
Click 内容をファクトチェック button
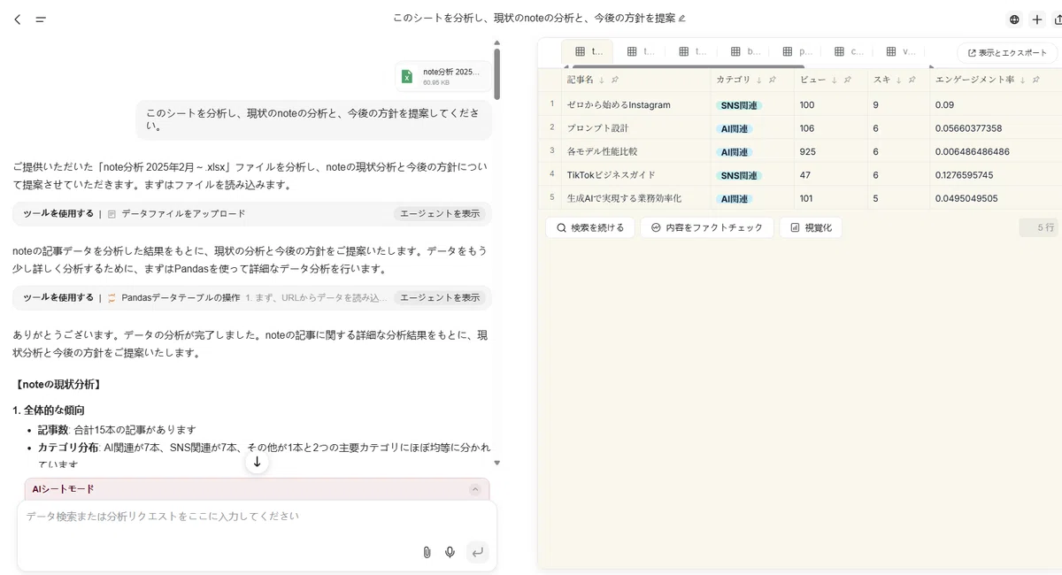coord(707,227)
